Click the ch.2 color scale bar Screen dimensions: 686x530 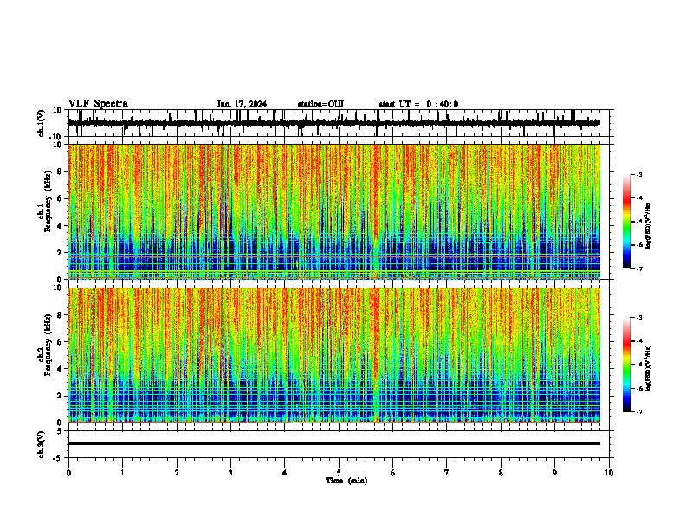(627, 365)
